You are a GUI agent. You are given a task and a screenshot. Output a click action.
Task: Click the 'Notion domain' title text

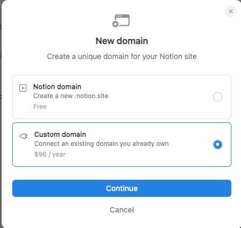tap(57, 87)
